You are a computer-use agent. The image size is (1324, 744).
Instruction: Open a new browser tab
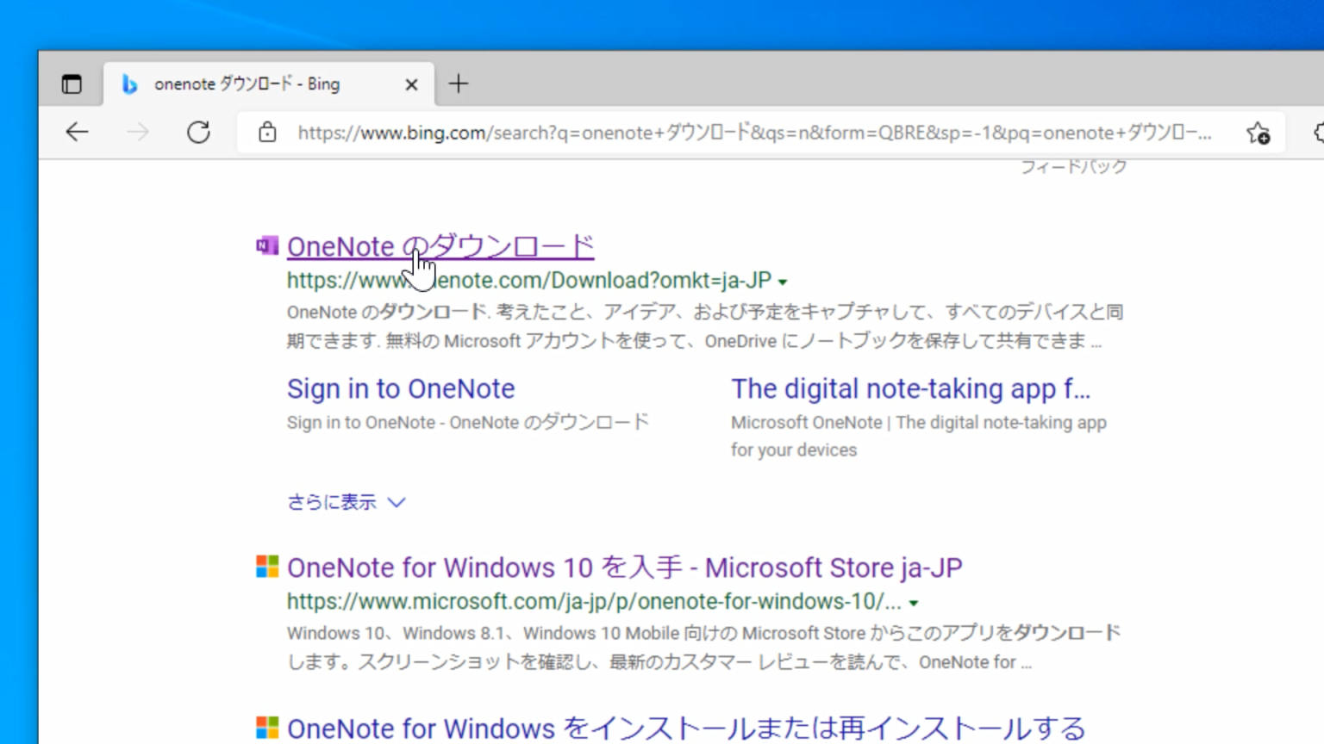(459, 84)
